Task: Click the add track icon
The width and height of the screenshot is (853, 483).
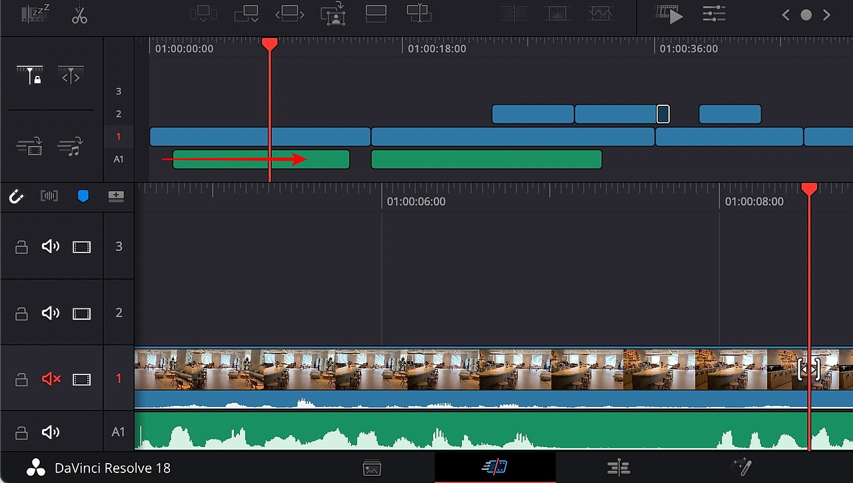Action: pos(116,197)
